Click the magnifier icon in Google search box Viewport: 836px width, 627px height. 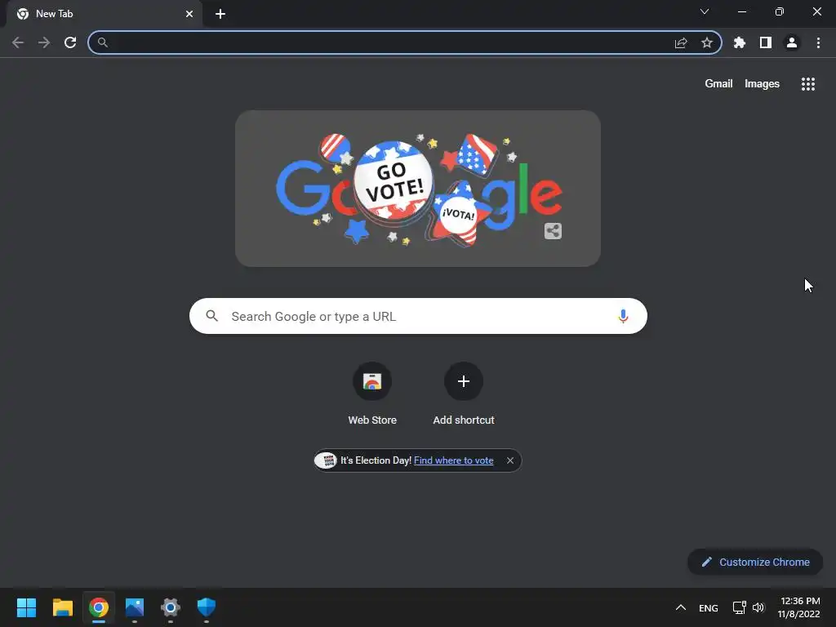tap(211, 316)
